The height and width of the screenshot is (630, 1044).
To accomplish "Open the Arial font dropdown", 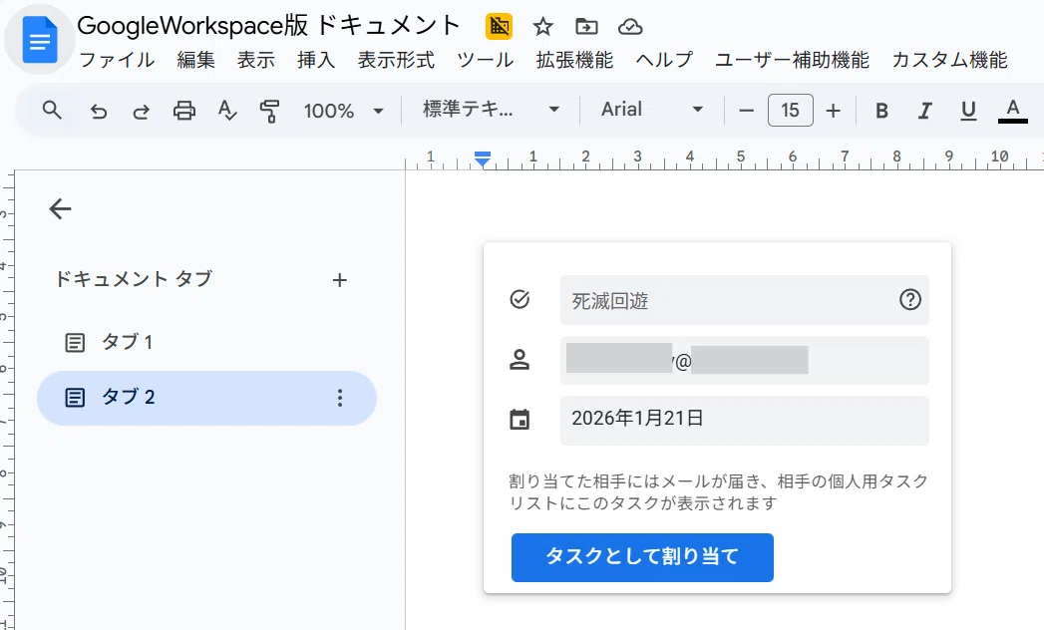I will [652, 110].
